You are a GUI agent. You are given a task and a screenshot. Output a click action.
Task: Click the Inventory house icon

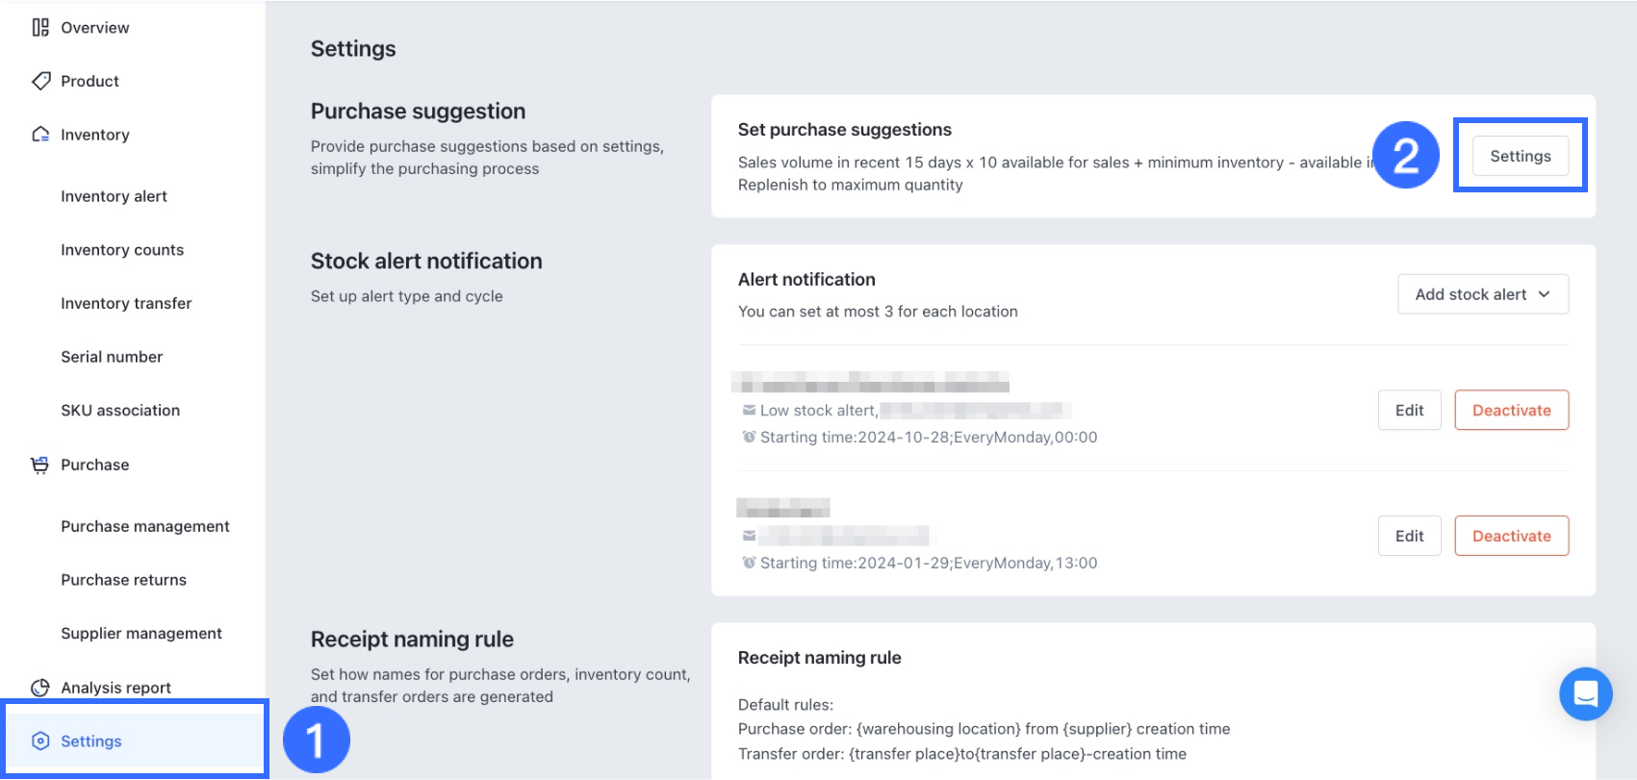40,135
